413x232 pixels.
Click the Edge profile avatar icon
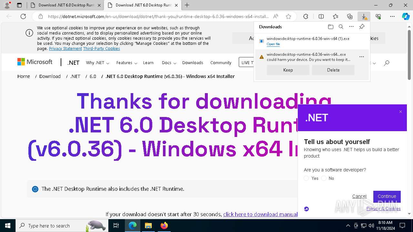tap(7, 5)
